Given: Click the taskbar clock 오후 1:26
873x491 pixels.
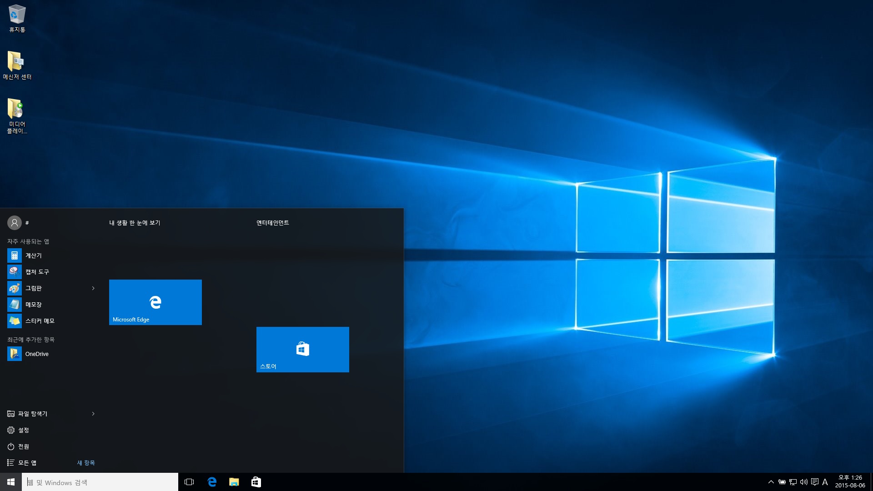Looking at the screenshot, I should [850, 482].
